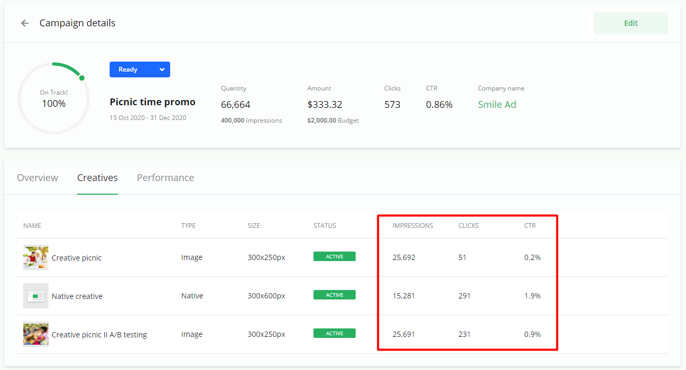Click the Creative picnic thumbnail
The image size is (686, 370).
[36, 257]
